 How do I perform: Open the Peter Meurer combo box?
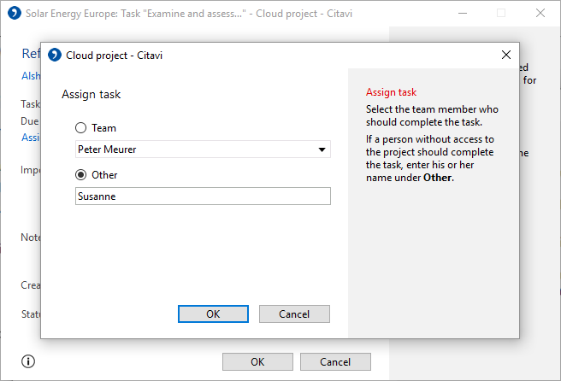[203, 149]
